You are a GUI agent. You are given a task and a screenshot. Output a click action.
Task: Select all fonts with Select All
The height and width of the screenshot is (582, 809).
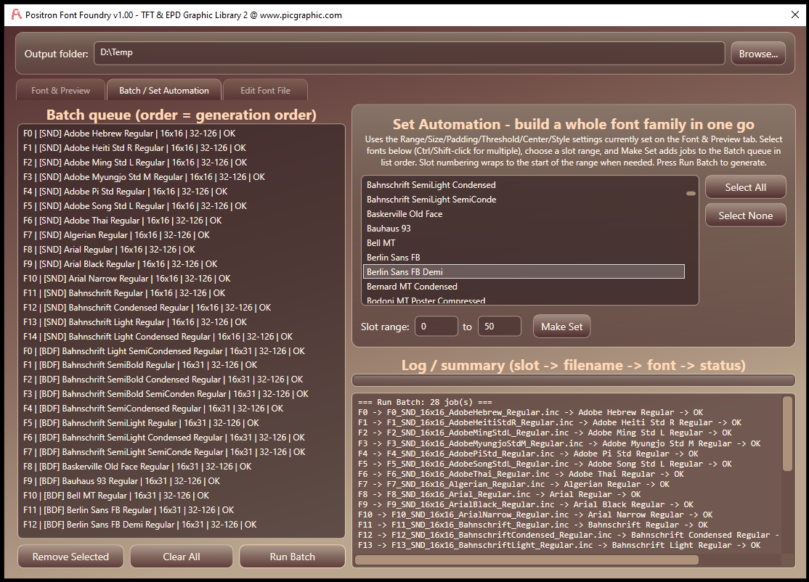(746, 187)
